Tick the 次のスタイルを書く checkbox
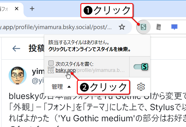The width and height of the screenshot is (186, 127). [51, 63]
